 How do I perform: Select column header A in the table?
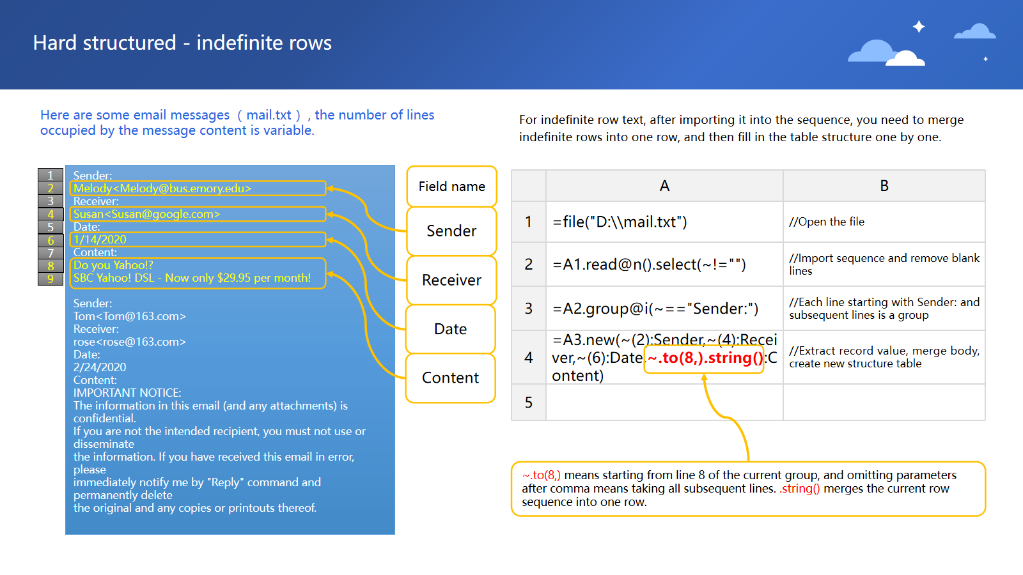coord(664,186)
